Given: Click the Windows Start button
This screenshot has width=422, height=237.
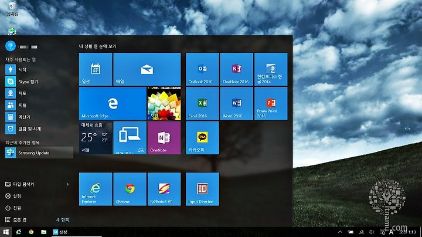Looking at the screenshot, I should point(6,232).
